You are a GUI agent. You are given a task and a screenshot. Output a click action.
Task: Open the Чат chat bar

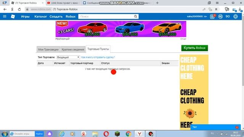click(215, 127)
